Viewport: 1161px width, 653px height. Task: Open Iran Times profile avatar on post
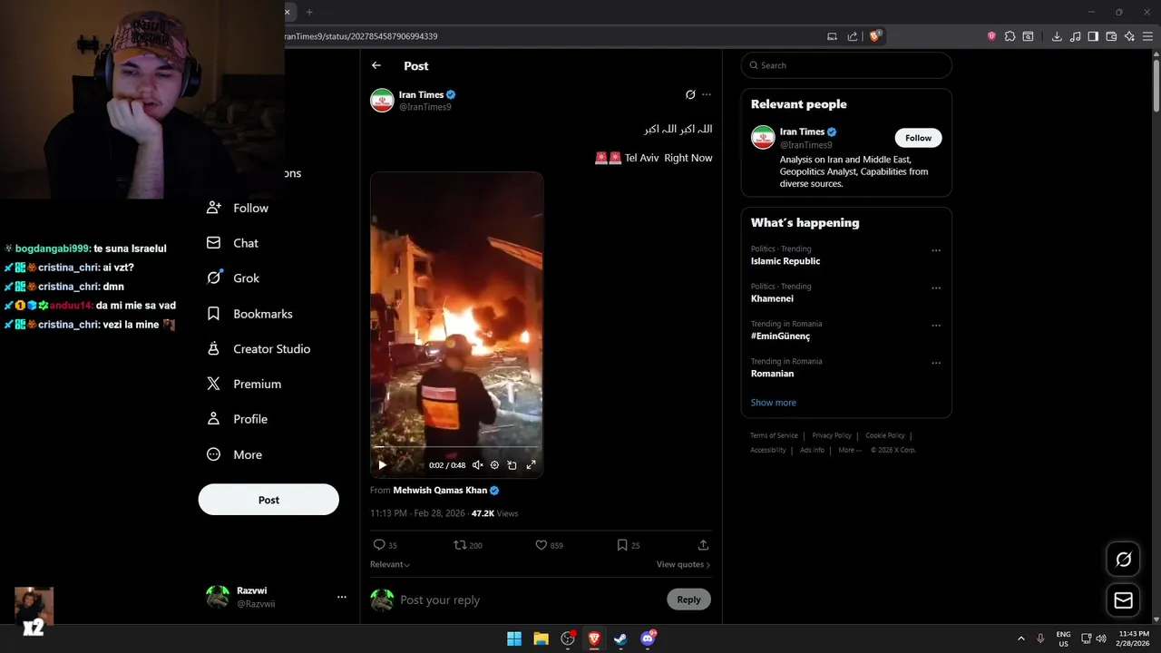pos(382,101)
